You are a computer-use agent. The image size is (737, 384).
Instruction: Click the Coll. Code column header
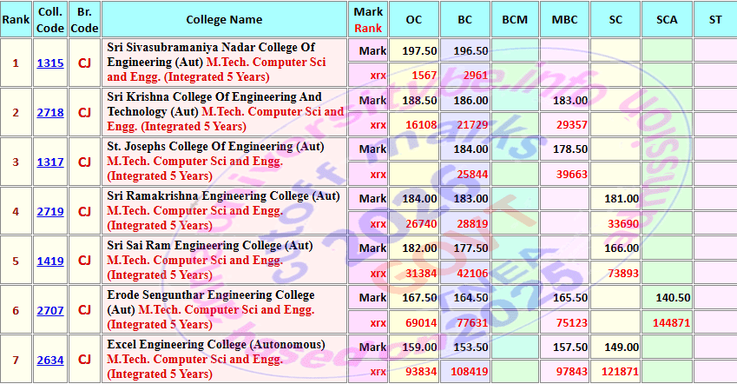pos(50,19)
